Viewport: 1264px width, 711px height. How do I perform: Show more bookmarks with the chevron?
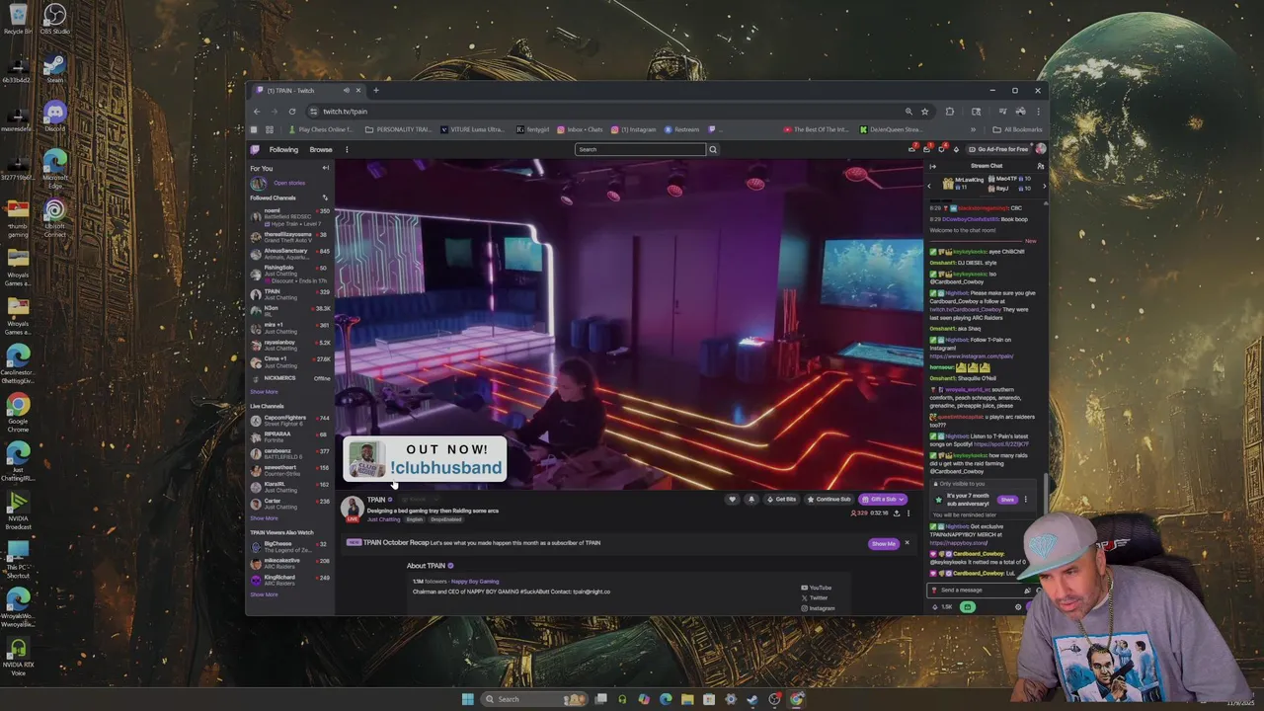tap(973, 129)
